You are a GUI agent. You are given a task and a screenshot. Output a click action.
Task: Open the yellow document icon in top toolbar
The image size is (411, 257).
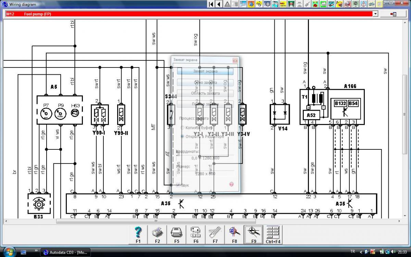380,4
